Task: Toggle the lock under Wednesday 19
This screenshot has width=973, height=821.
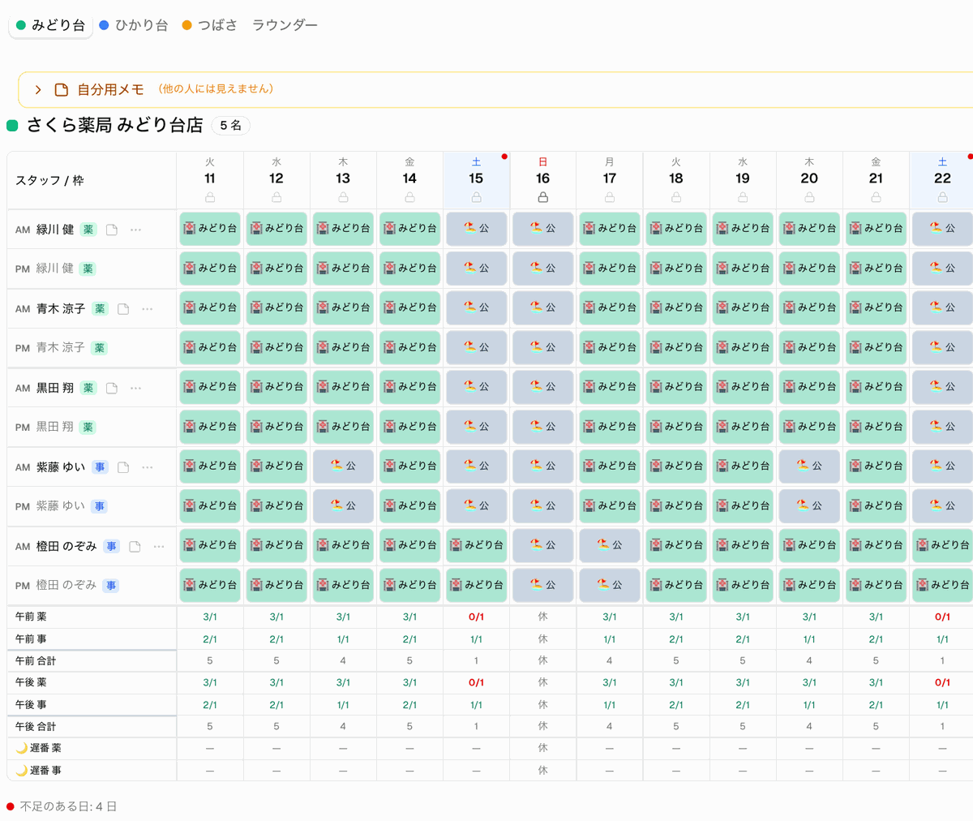Action: [x=743, y=197]
